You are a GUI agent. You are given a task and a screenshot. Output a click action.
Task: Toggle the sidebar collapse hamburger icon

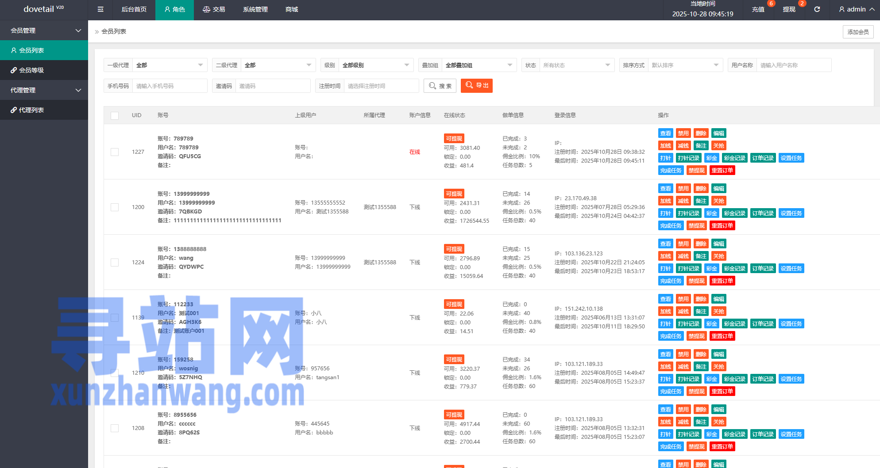[x=100, y=9]
